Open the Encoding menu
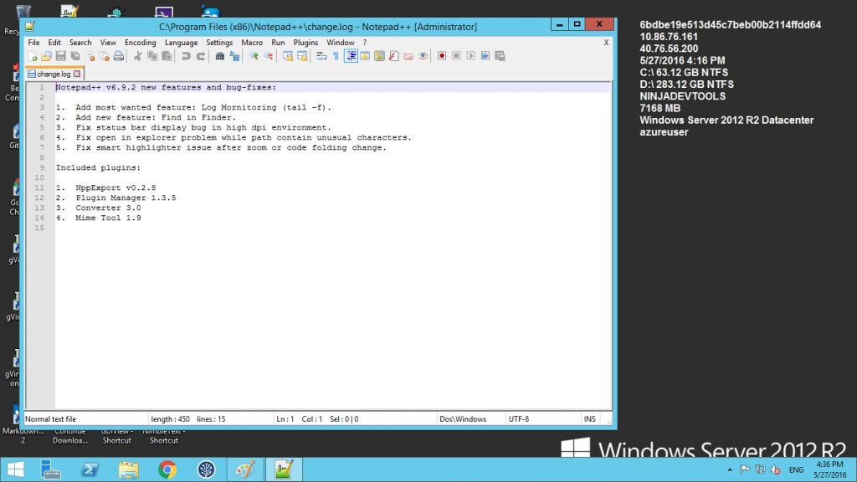 [140, 42]
